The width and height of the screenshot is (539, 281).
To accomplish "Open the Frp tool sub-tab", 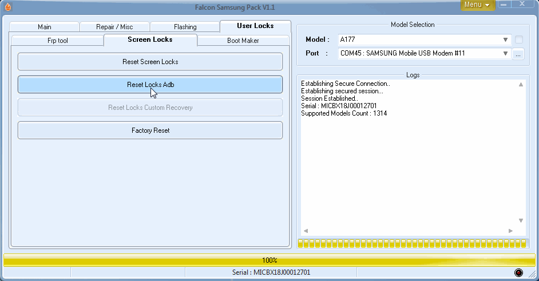I will pos(57,41).
